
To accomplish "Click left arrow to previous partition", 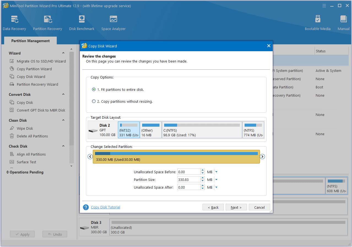I will click(x=90, y=156).
